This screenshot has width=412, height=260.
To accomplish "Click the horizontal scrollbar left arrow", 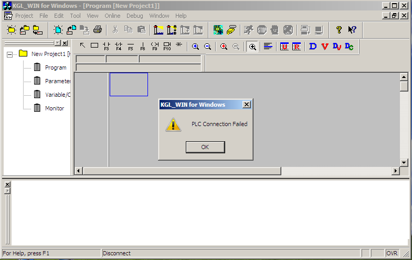I will [x=78, y=171].
